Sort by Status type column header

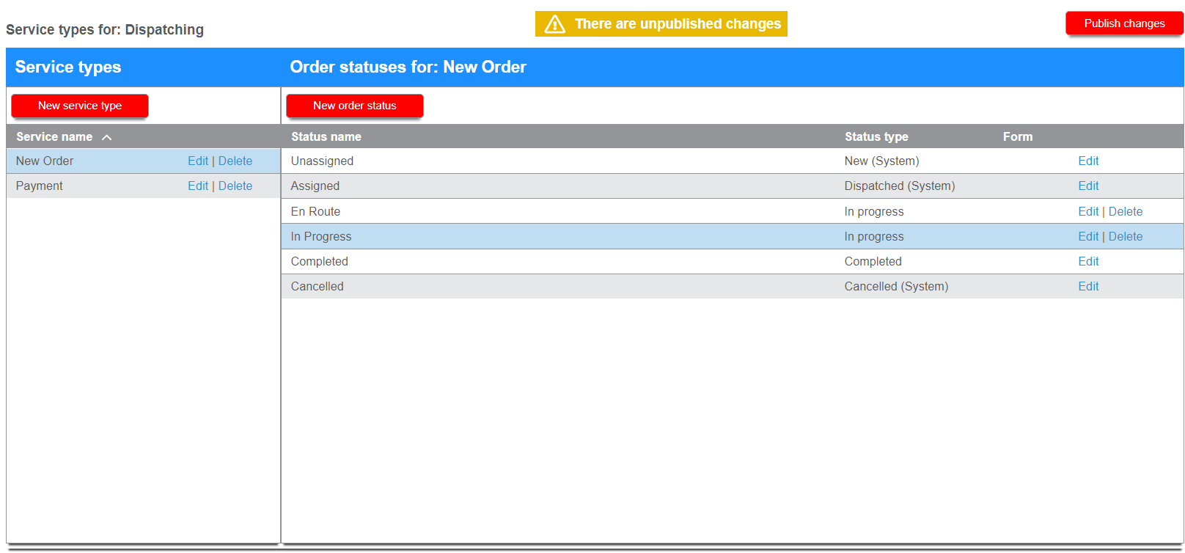pyautogui.click(x=876, y=137)
